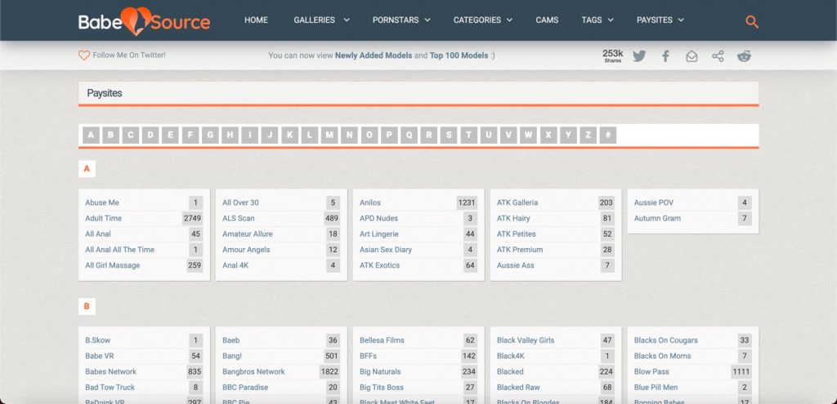Open the ALS Scan paysite link
The width and height of the screenshot is (837, 404).
239,218
